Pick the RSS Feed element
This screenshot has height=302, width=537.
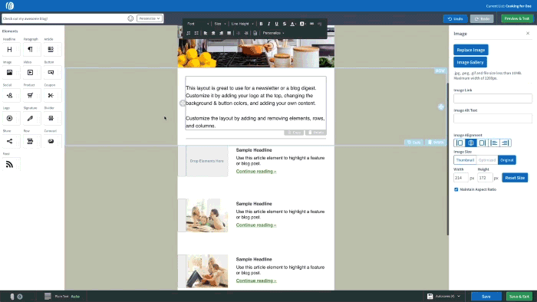click(x=9, y=164)
